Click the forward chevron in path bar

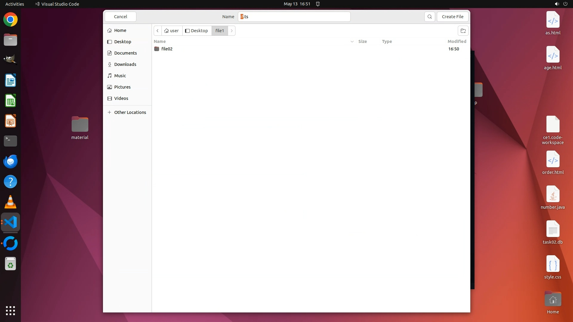click(232, 31)
